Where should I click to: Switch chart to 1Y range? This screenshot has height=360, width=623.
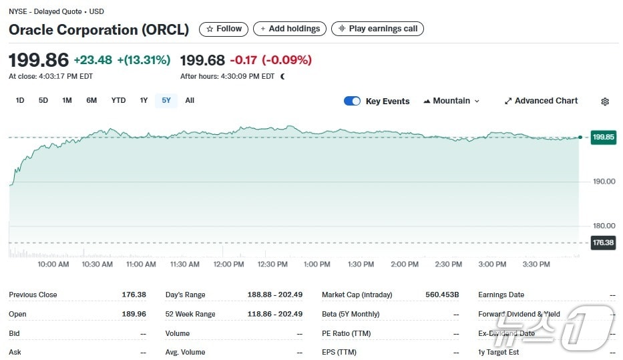pos(144,100)
